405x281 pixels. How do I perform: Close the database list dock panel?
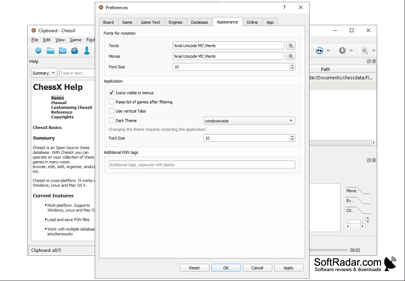click(374, 61)
